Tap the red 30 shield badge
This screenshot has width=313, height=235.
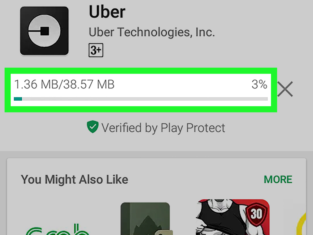(256, 214)
